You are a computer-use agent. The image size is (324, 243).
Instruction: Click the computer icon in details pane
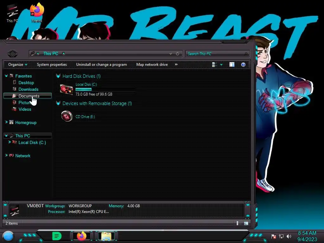[x=15, y=210]
